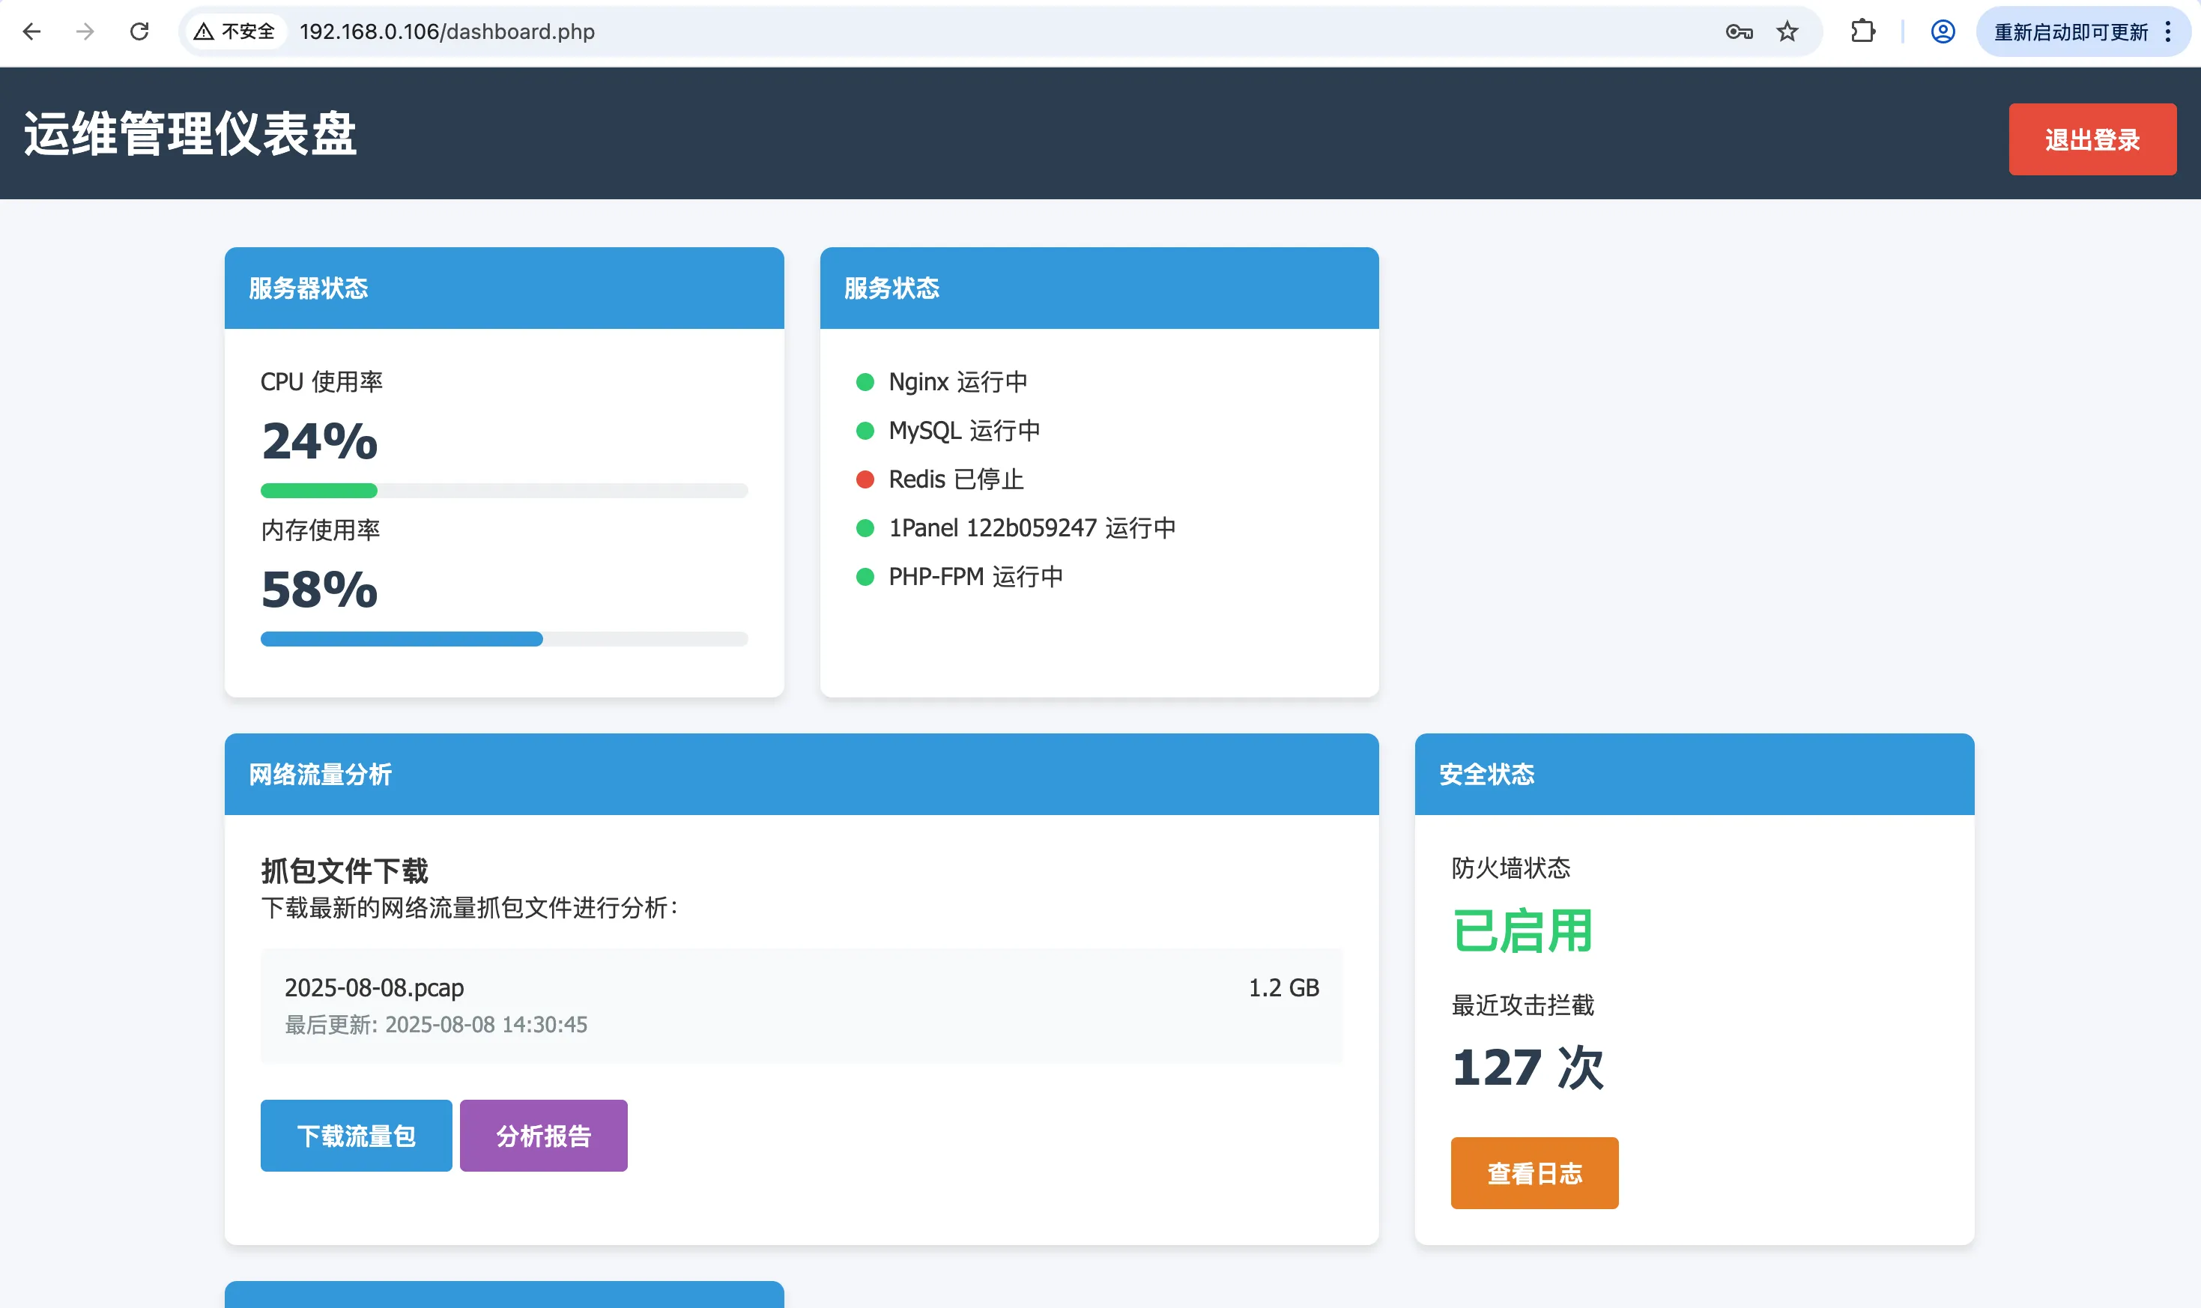Image resolution: width=2201 pixels, height=1308 pixels.
Task: Click the relaunch to update button
Action: [x=2070, y=31]
